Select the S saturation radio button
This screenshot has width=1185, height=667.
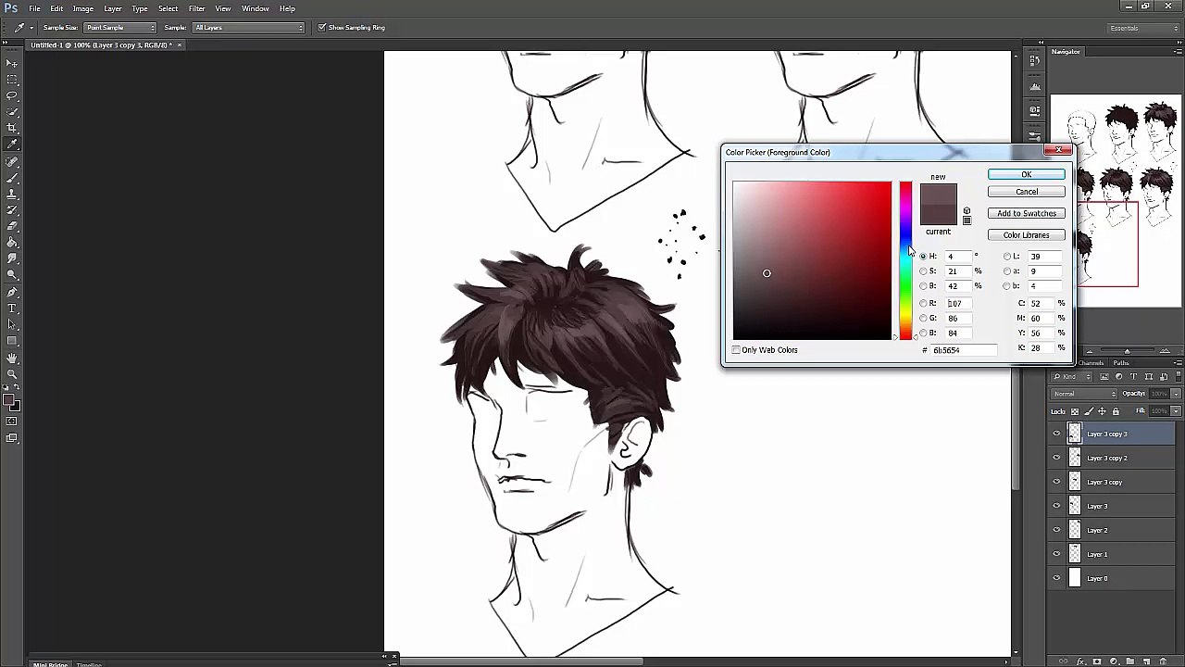click(923, 271)
